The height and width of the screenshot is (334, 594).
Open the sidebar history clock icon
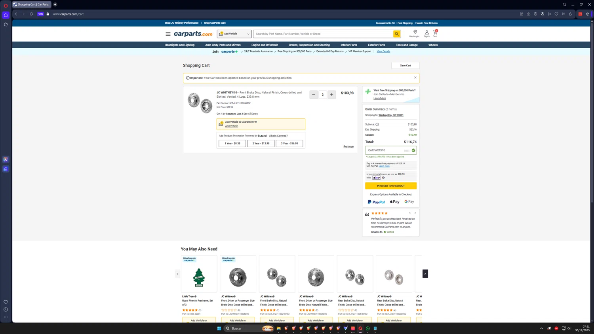point(6,309)
